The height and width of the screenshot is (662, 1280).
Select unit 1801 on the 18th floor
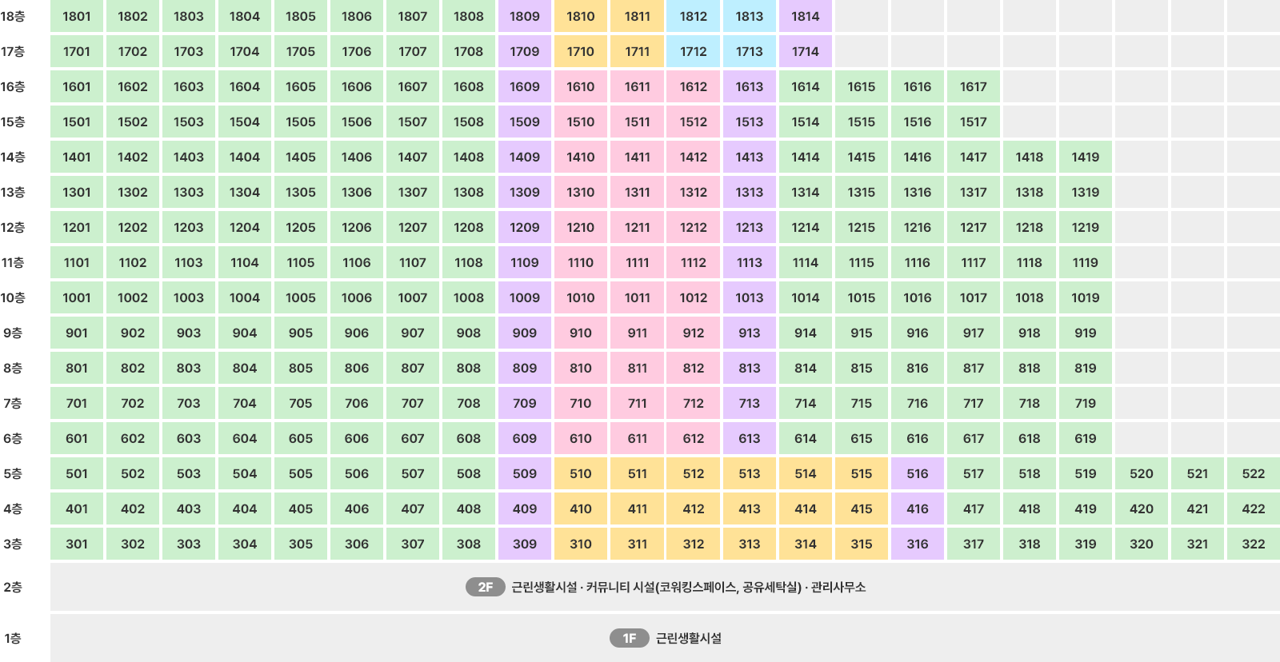tap(77, 16)
